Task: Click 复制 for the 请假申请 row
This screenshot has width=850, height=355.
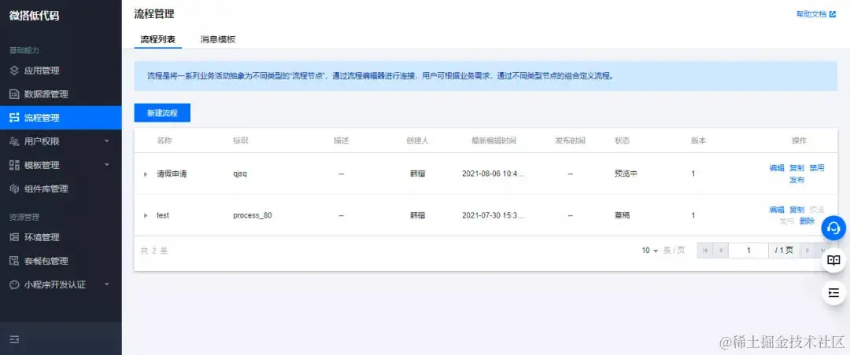Action: [x=796, y=168]
